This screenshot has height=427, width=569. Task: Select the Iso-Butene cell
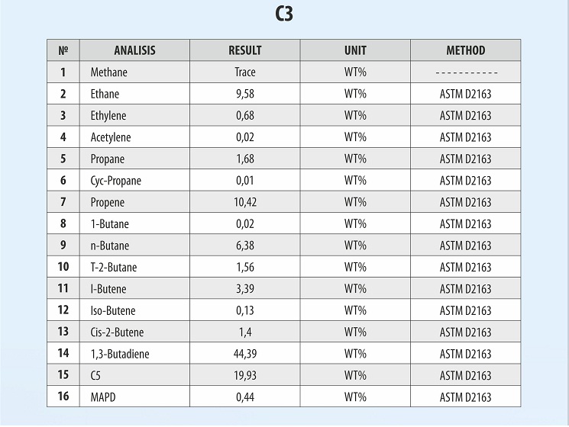112,310
